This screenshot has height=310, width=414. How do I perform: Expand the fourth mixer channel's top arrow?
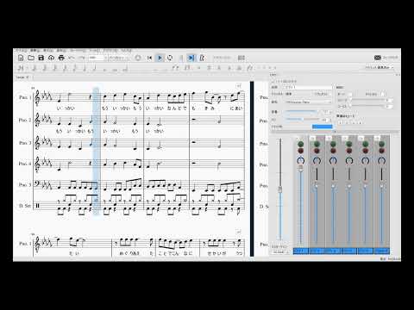345,138
